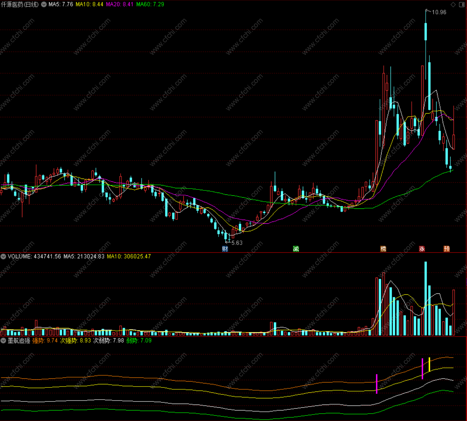This screenshot has width=467, height=421.
Task: Click the green 减 marker below the chart
Action: coord(296,249)
